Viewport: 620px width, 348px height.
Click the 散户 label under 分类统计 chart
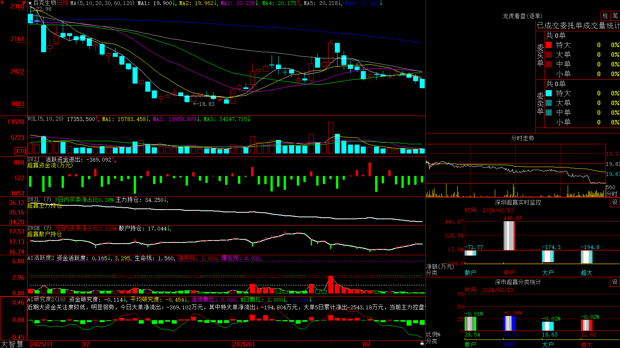pyautogui.click(x=470, y=344)
